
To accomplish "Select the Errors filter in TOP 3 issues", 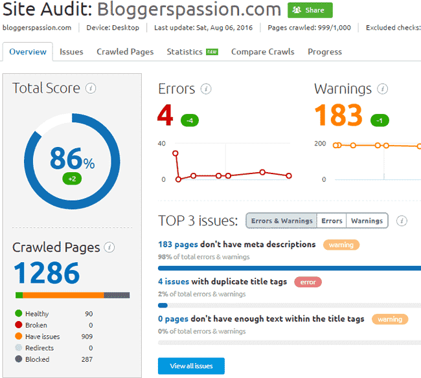I will click(332, 221).
